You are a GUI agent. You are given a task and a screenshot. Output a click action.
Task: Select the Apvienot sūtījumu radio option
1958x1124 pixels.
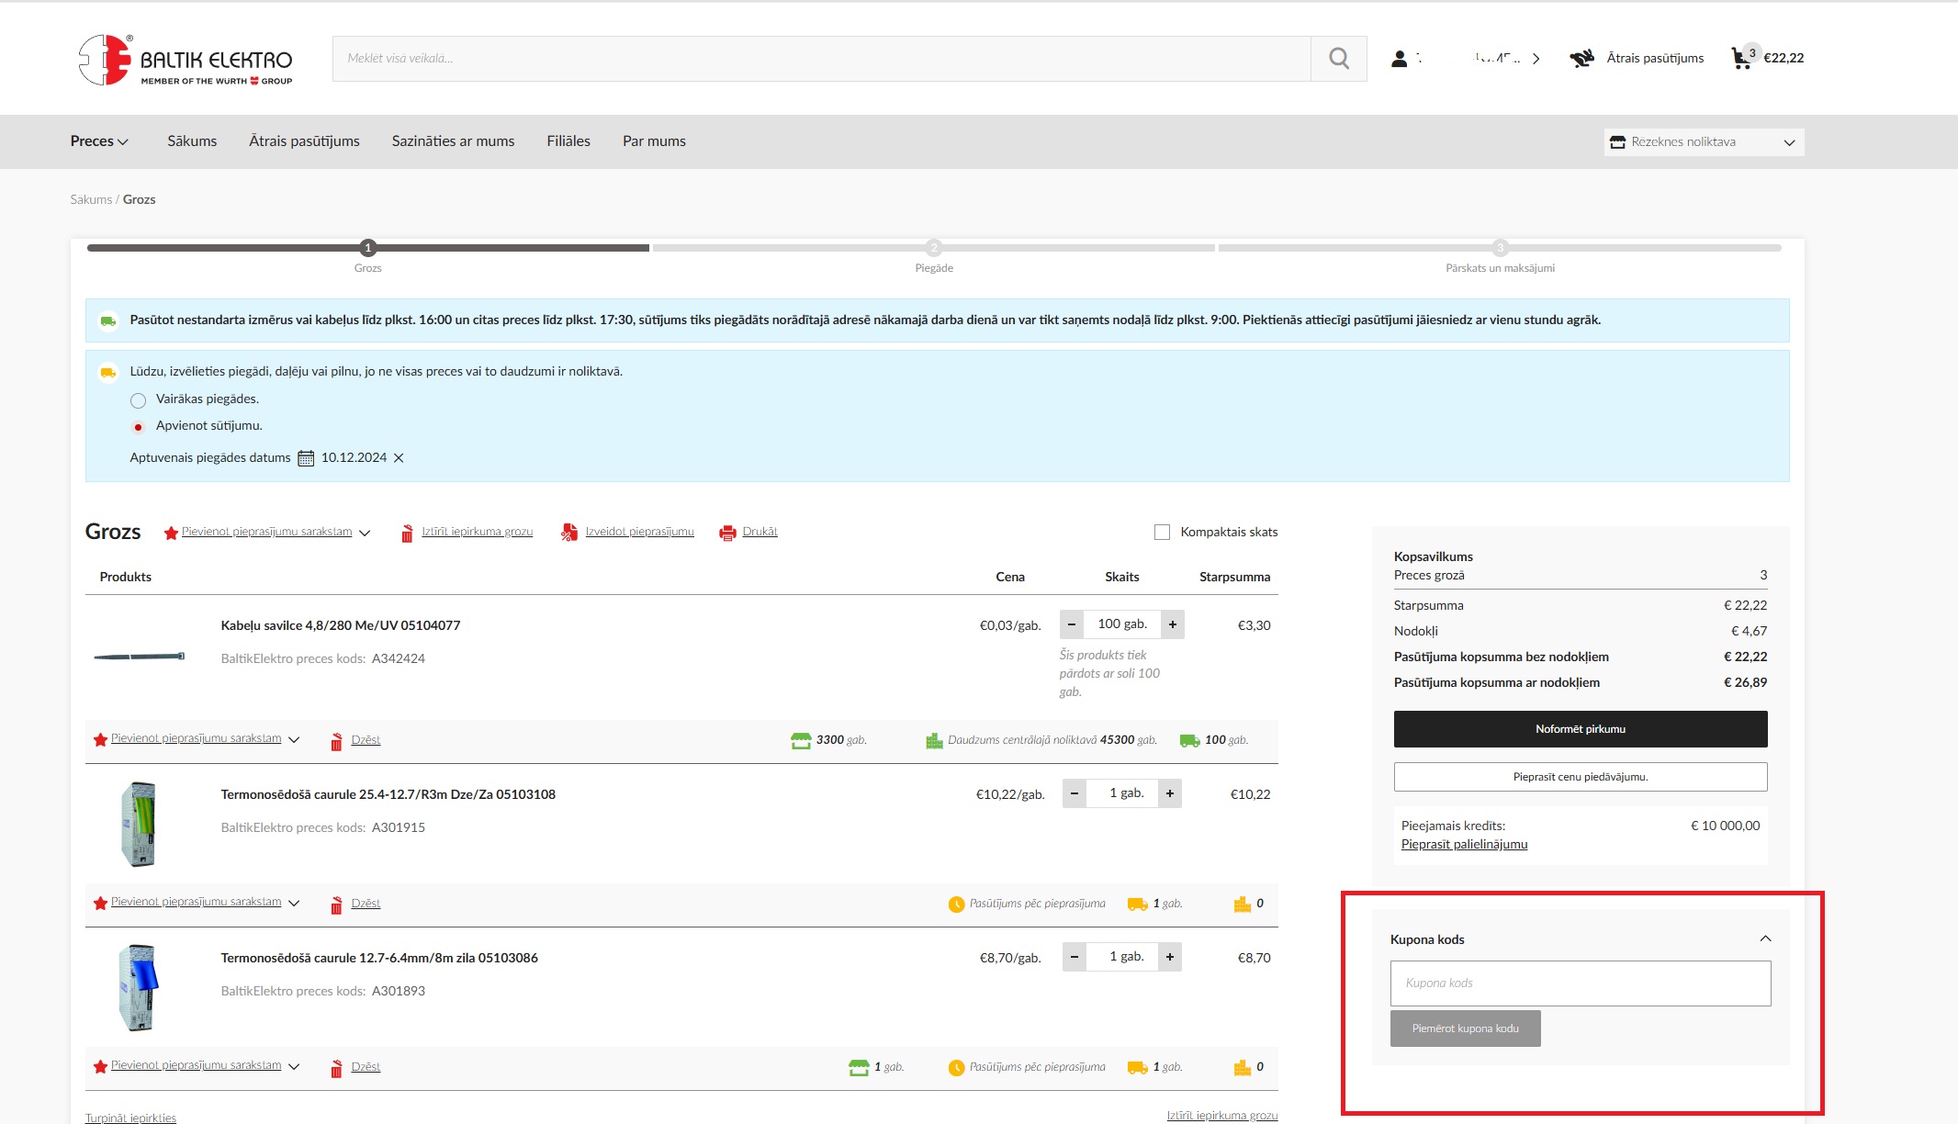(x=138, y=427)
